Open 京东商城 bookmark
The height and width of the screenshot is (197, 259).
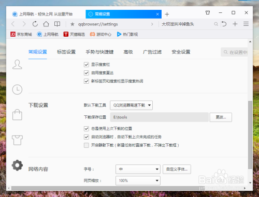pyautogui.click(x=21, y=34)
